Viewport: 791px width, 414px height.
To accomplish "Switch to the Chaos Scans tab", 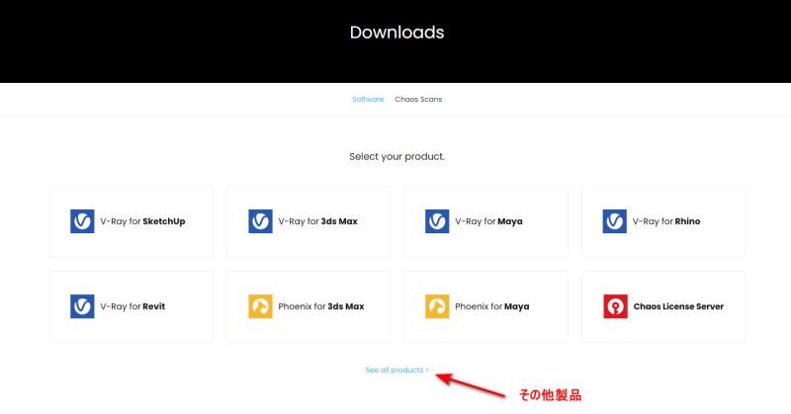I will [418, 100].
